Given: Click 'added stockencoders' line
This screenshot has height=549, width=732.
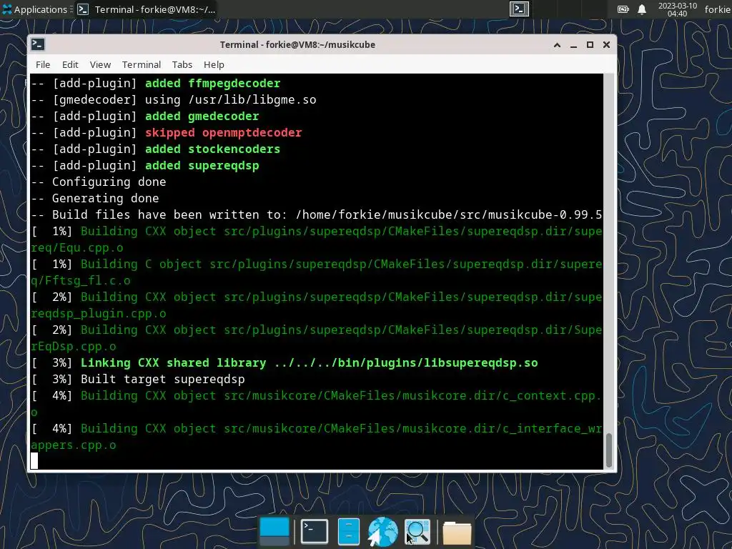Looking at the screenshot, I should pyautogui.click(x=155, y=149).
